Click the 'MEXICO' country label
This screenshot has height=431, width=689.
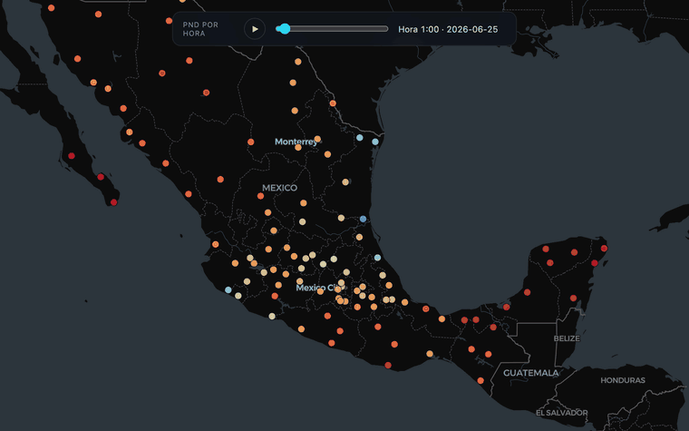point(279,188)
